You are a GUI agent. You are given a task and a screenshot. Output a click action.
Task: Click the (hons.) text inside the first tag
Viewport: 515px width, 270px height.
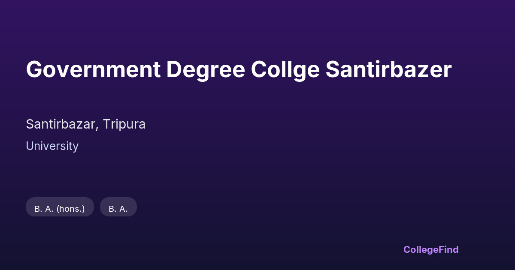point(70,209)
